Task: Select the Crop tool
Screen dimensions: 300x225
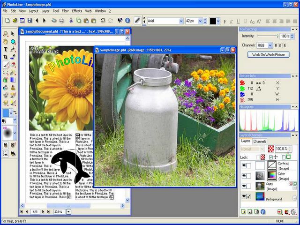Action: click(x=5, y=57)
